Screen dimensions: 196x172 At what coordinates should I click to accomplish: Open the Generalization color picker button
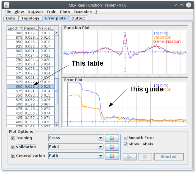[x=112, y=156]
